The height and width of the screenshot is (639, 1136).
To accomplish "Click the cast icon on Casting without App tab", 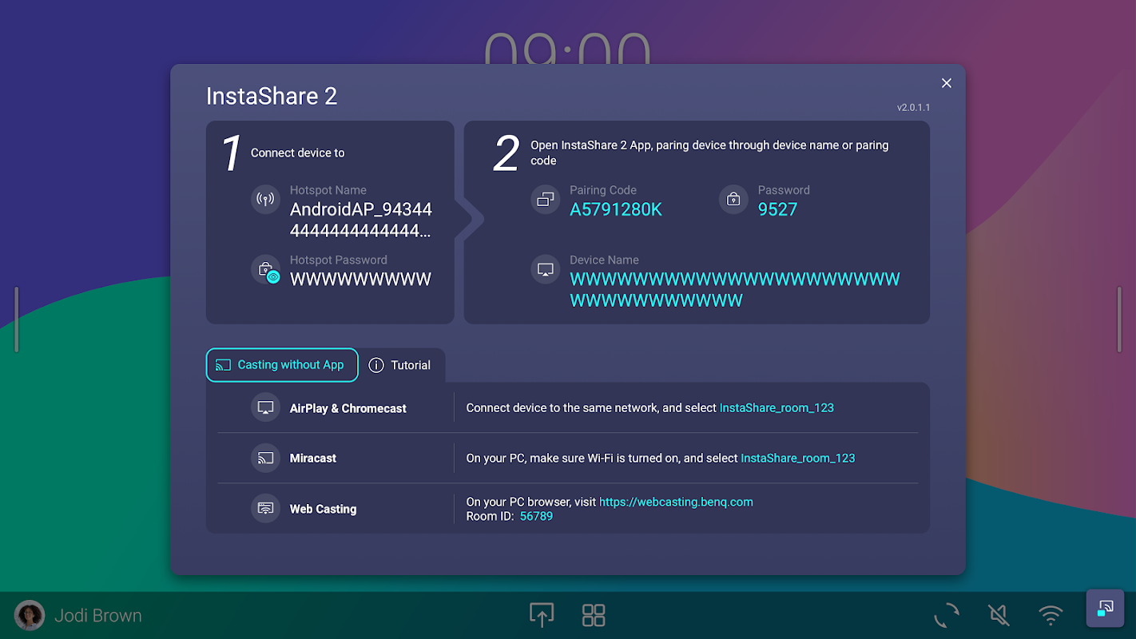I will click(224, 365).
